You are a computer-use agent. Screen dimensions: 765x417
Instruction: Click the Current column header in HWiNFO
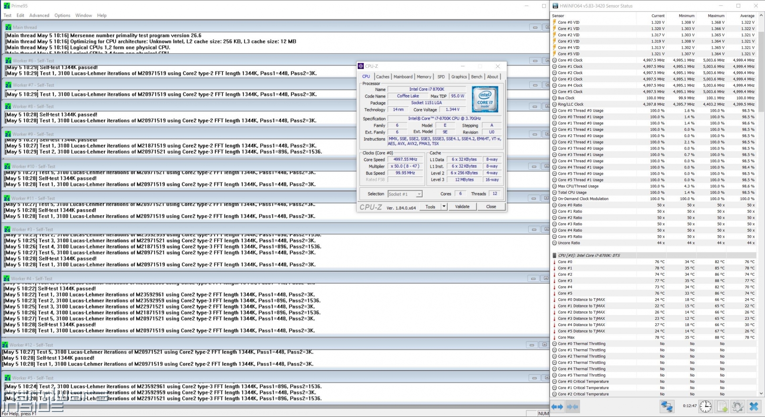651,16
